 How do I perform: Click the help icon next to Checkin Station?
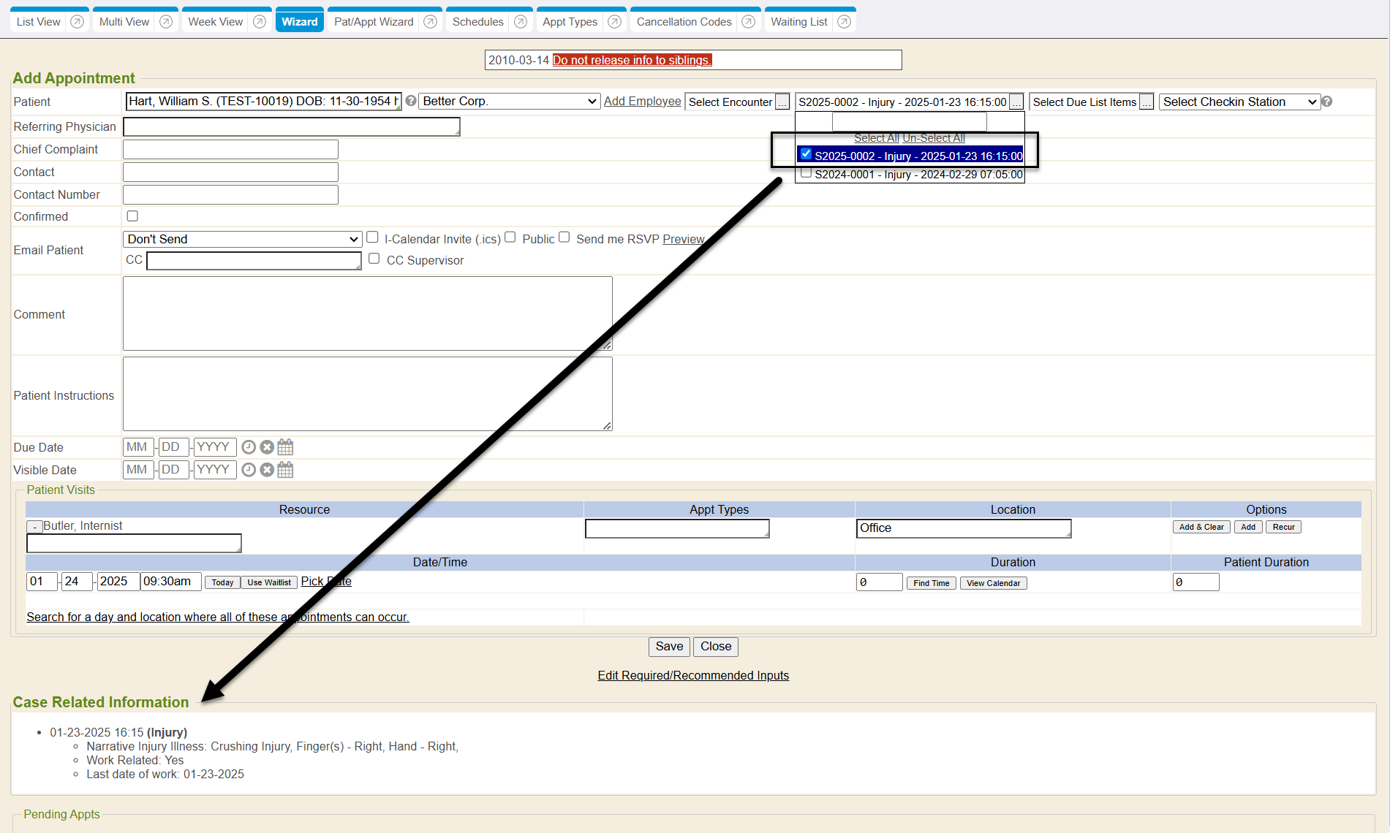(x=1327, y=102)
